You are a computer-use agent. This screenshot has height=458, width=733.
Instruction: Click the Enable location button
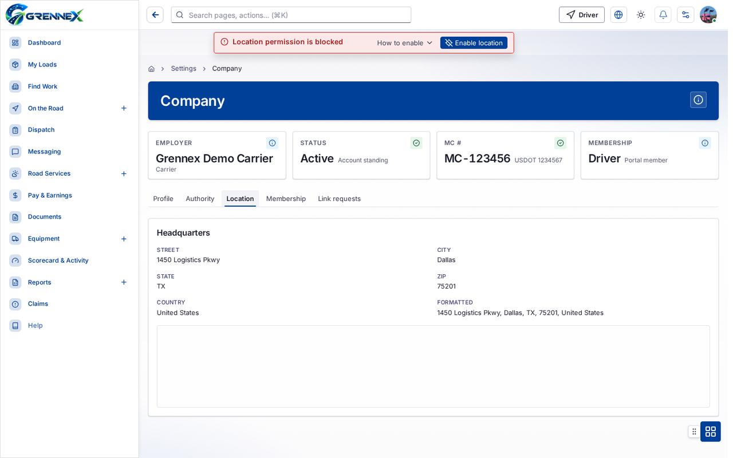pos(474,43)
